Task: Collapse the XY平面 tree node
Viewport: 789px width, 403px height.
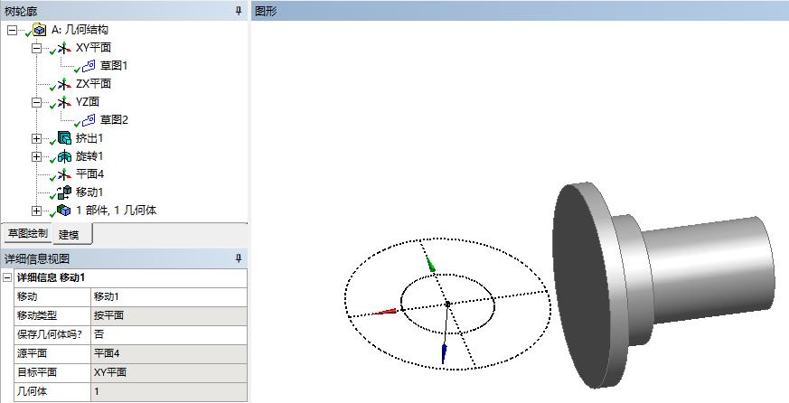Action: 37,48
